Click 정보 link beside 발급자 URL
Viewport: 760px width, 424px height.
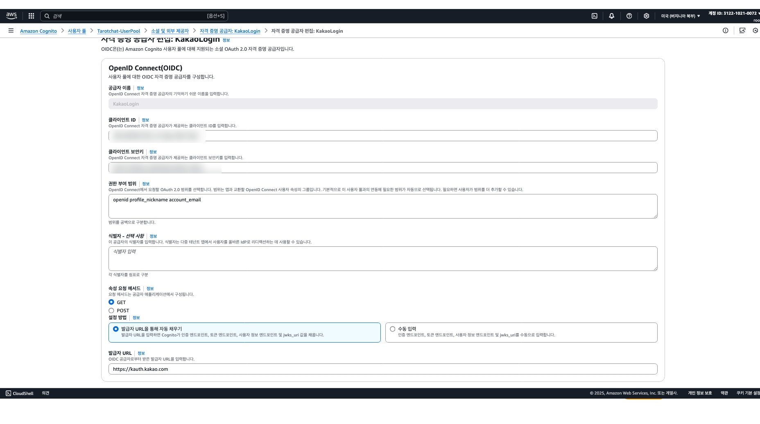(x=141, y=353)
